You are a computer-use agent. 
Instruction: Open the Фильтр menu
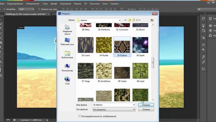(78, 4)
